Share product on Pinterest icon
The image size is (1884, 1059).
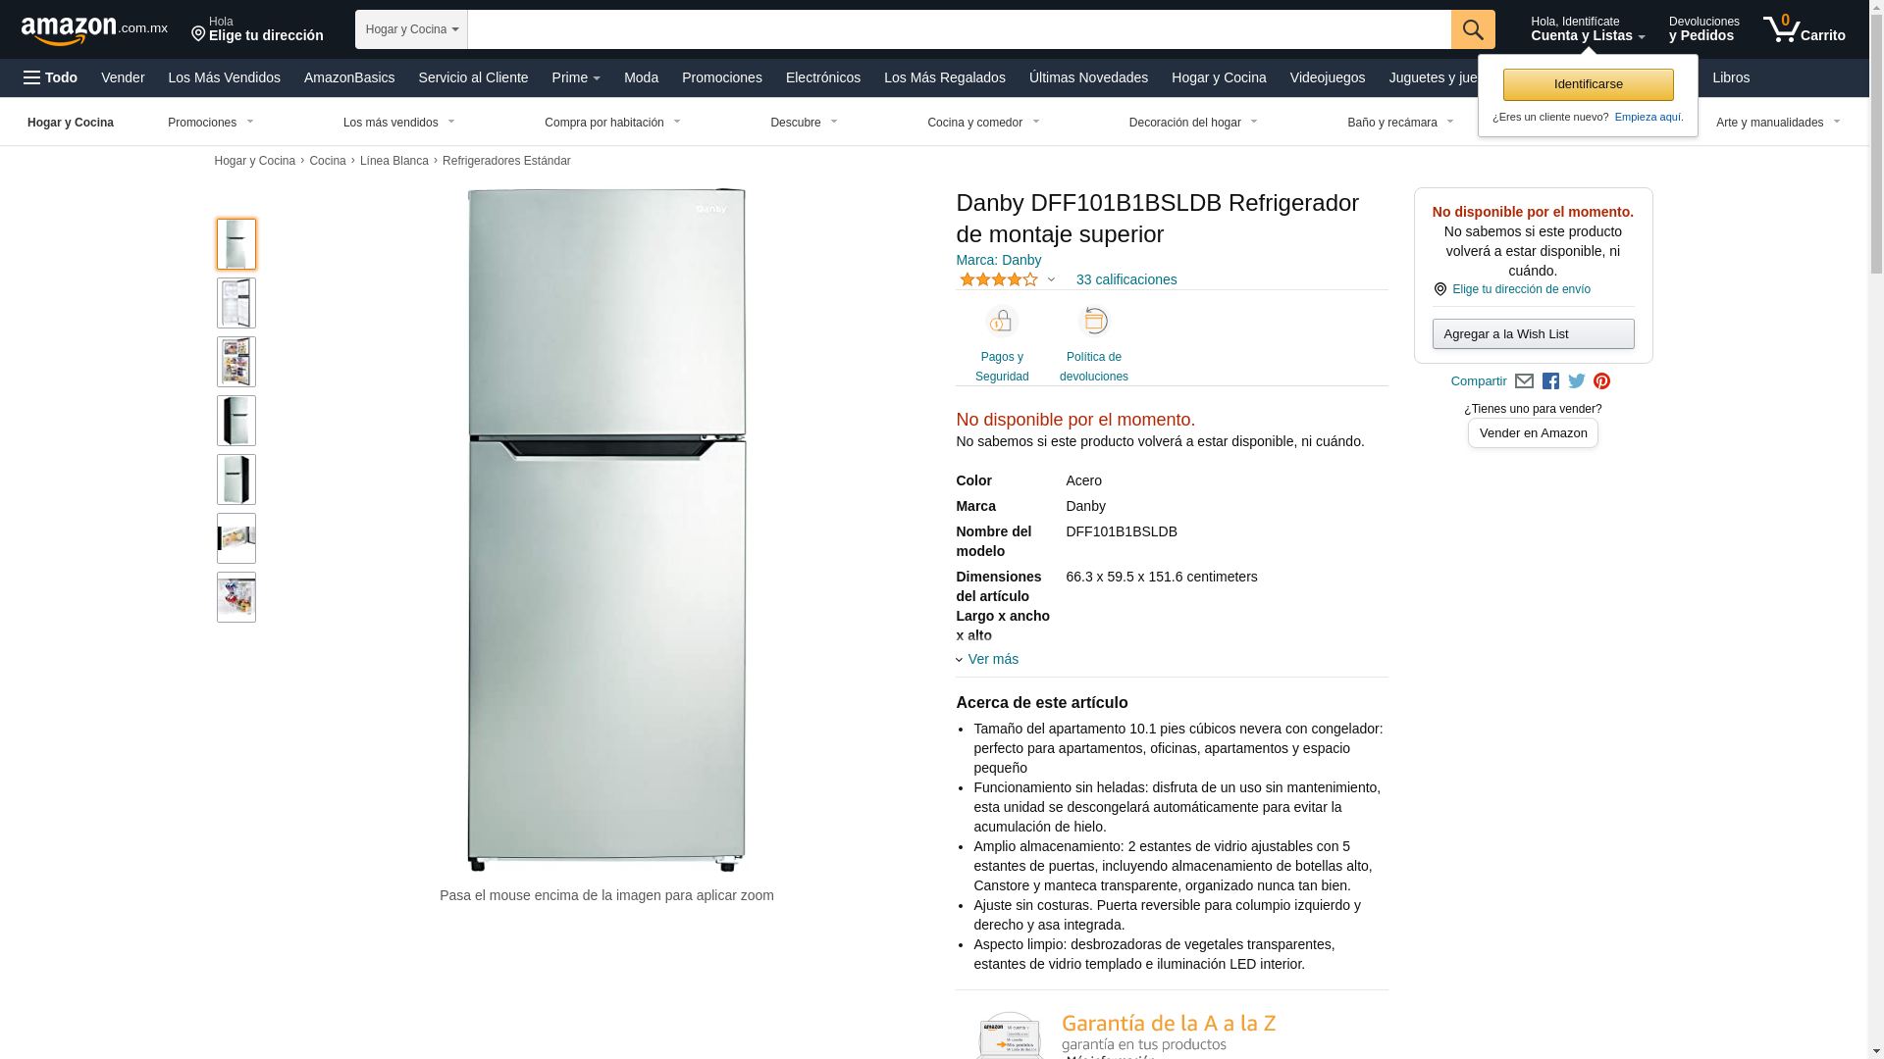(1602, 381)
